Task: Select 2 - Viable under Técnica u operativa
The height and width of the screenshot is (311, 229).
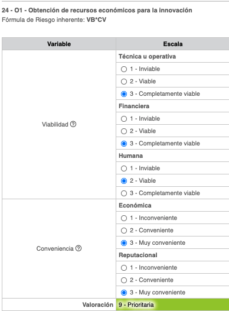Action: pos(124,82)
